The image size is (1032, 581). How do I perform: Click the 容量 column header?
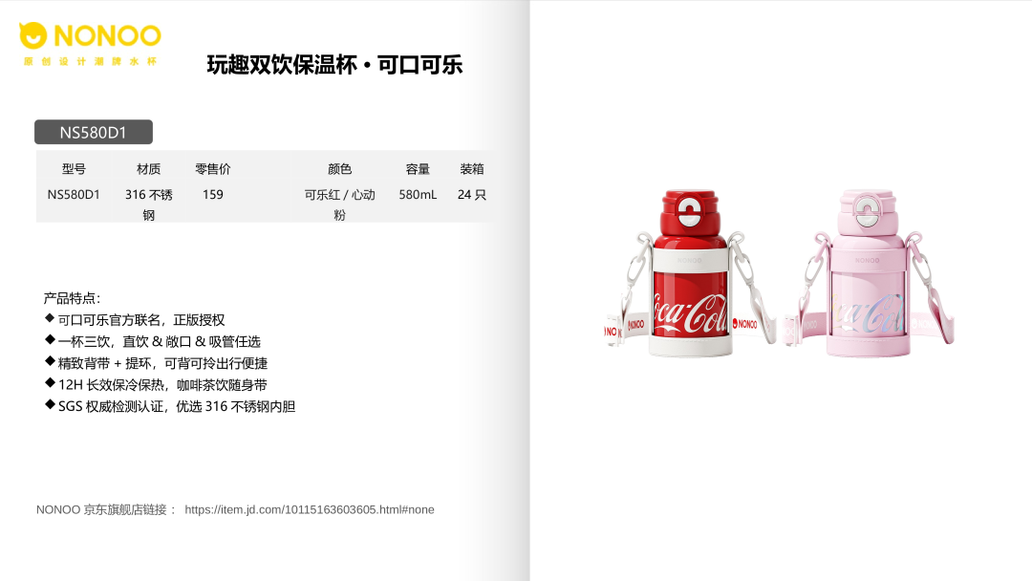click(418, 169)
